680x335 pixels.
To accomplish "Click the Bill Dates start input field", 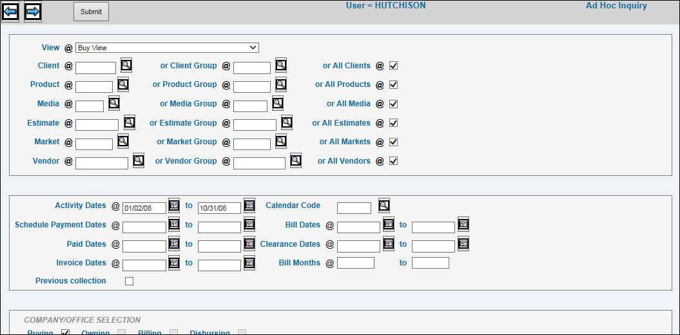I will click(x=358, y=227).
